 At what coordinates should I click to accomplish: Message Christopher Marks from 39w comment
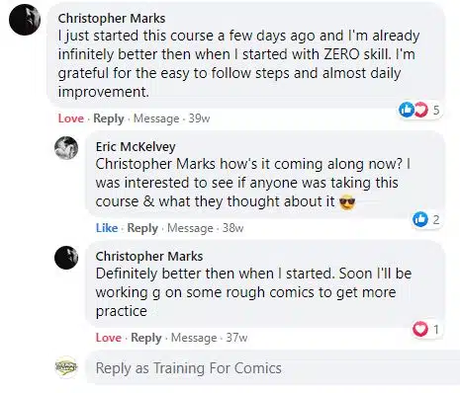[x=156, y=118]
